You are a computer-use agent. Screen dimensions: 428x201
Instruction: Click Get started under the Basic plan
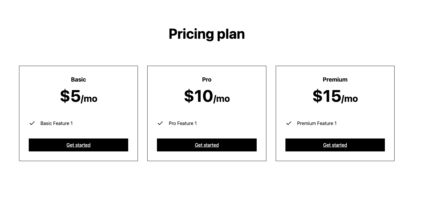78,145
